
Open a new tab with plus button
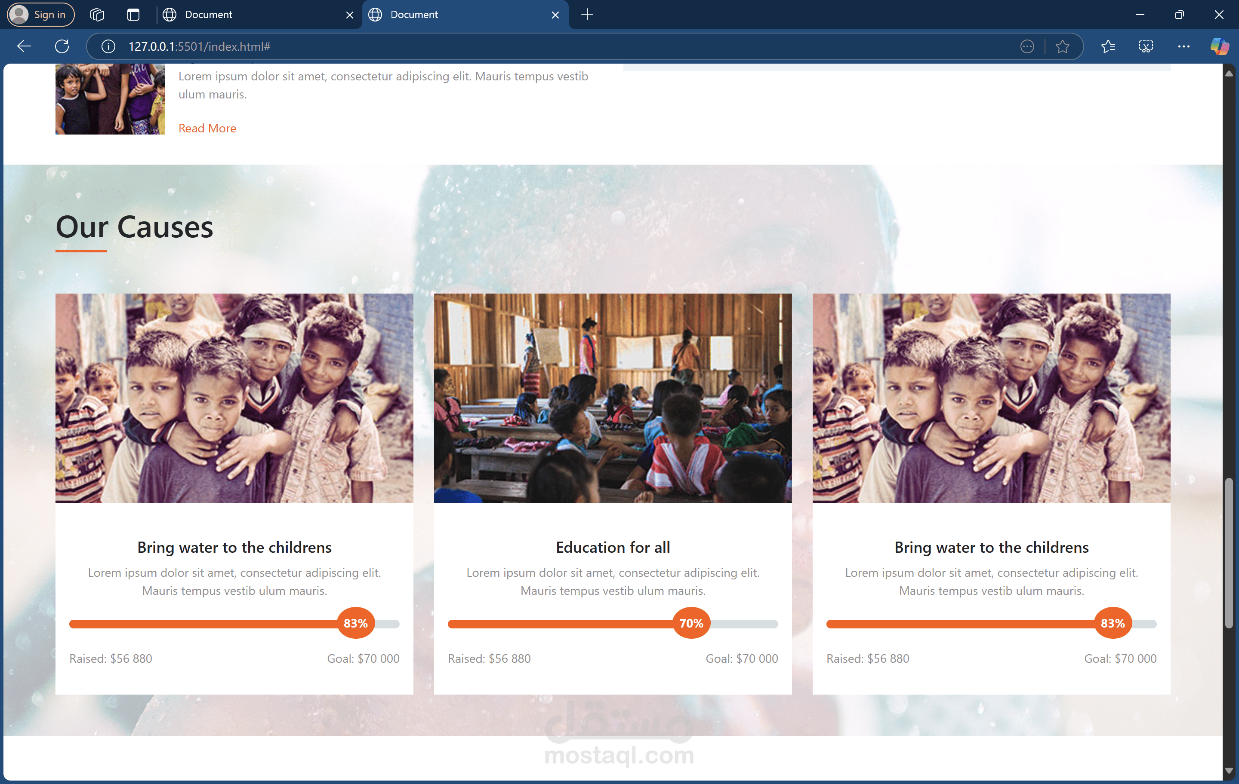tap(587, 14)
